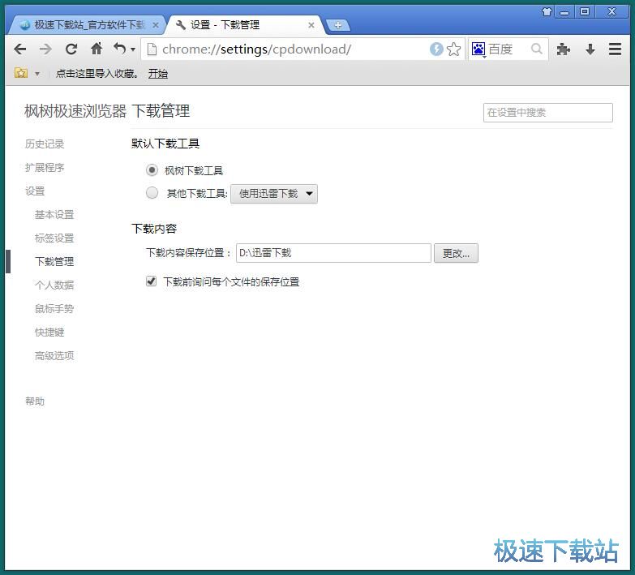
Task: Minimize the browser window
Action: point(564,11)
